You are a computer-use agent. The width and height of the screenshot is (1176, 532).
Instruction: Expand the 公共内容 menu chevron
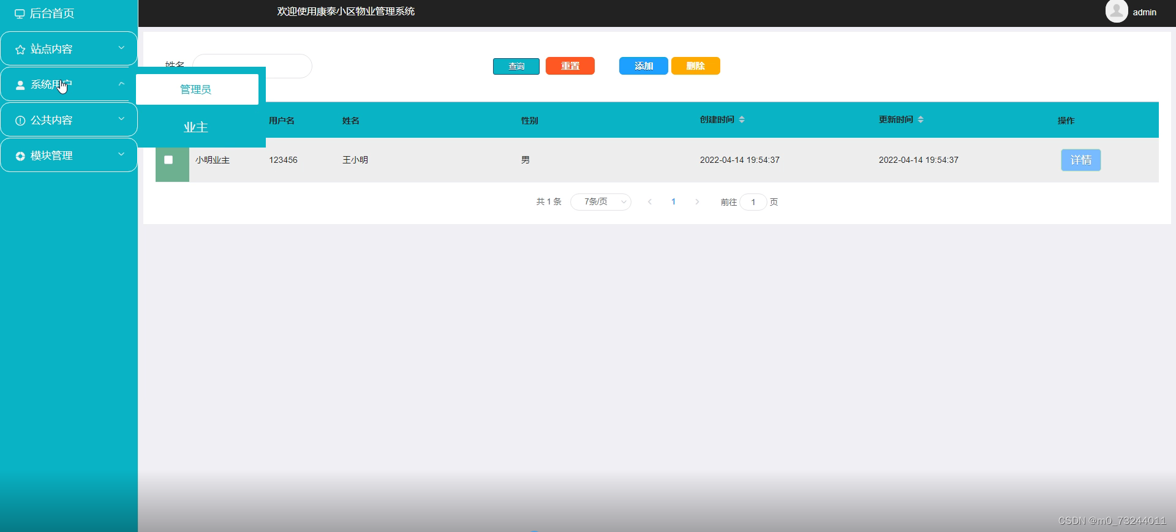(x=121, y=119)
